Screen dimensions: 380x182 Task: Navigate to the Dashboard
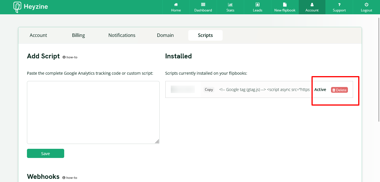[x=203, y=7]
